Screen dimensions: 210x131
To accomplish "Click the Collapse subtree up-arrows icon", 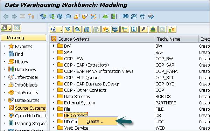I will pos(77,29).
